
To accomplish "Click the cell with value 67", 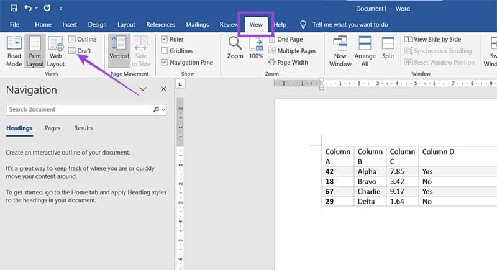I will click(338, 192).
